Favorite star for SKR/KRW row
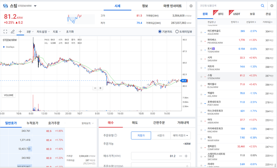The height and width of the screenshot is (168, 277). point(201,59)
